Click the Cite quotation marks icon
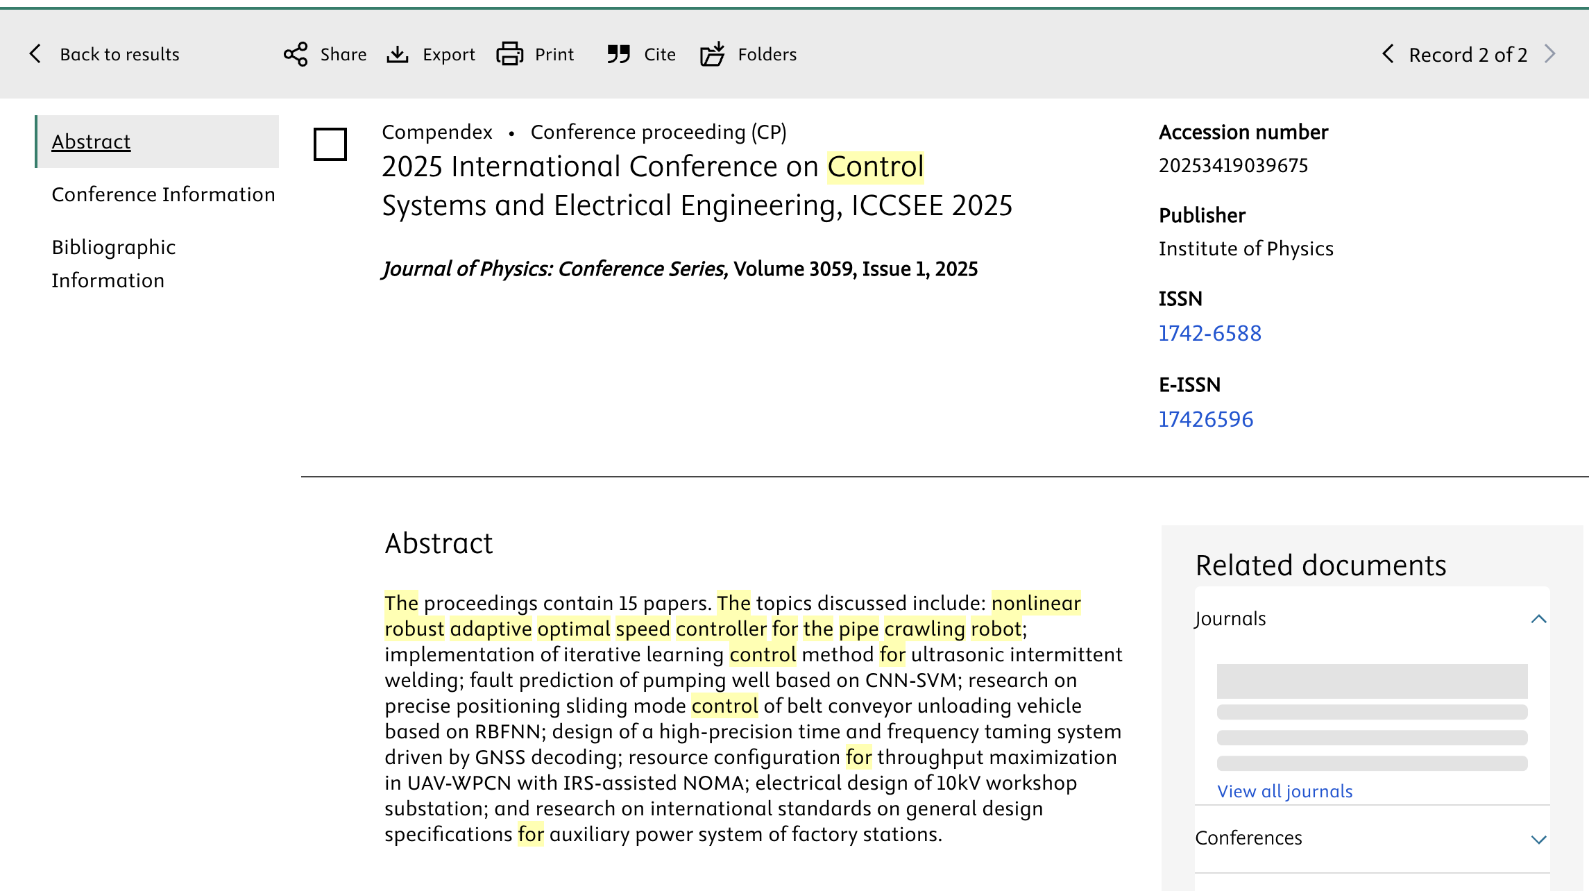The image size is (1589, 891). click(x=618, y=54)
